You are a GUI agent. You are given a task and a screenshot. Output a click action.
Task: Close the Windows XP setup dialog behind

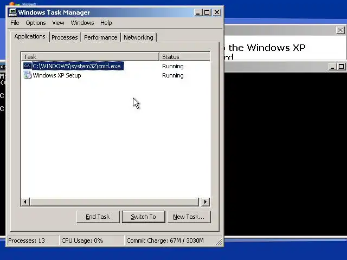(x=340, y=30)
